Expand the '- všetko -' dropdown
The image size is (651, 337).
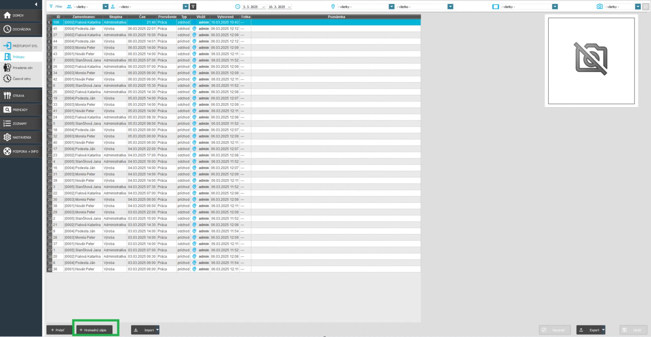click(450, 6)
